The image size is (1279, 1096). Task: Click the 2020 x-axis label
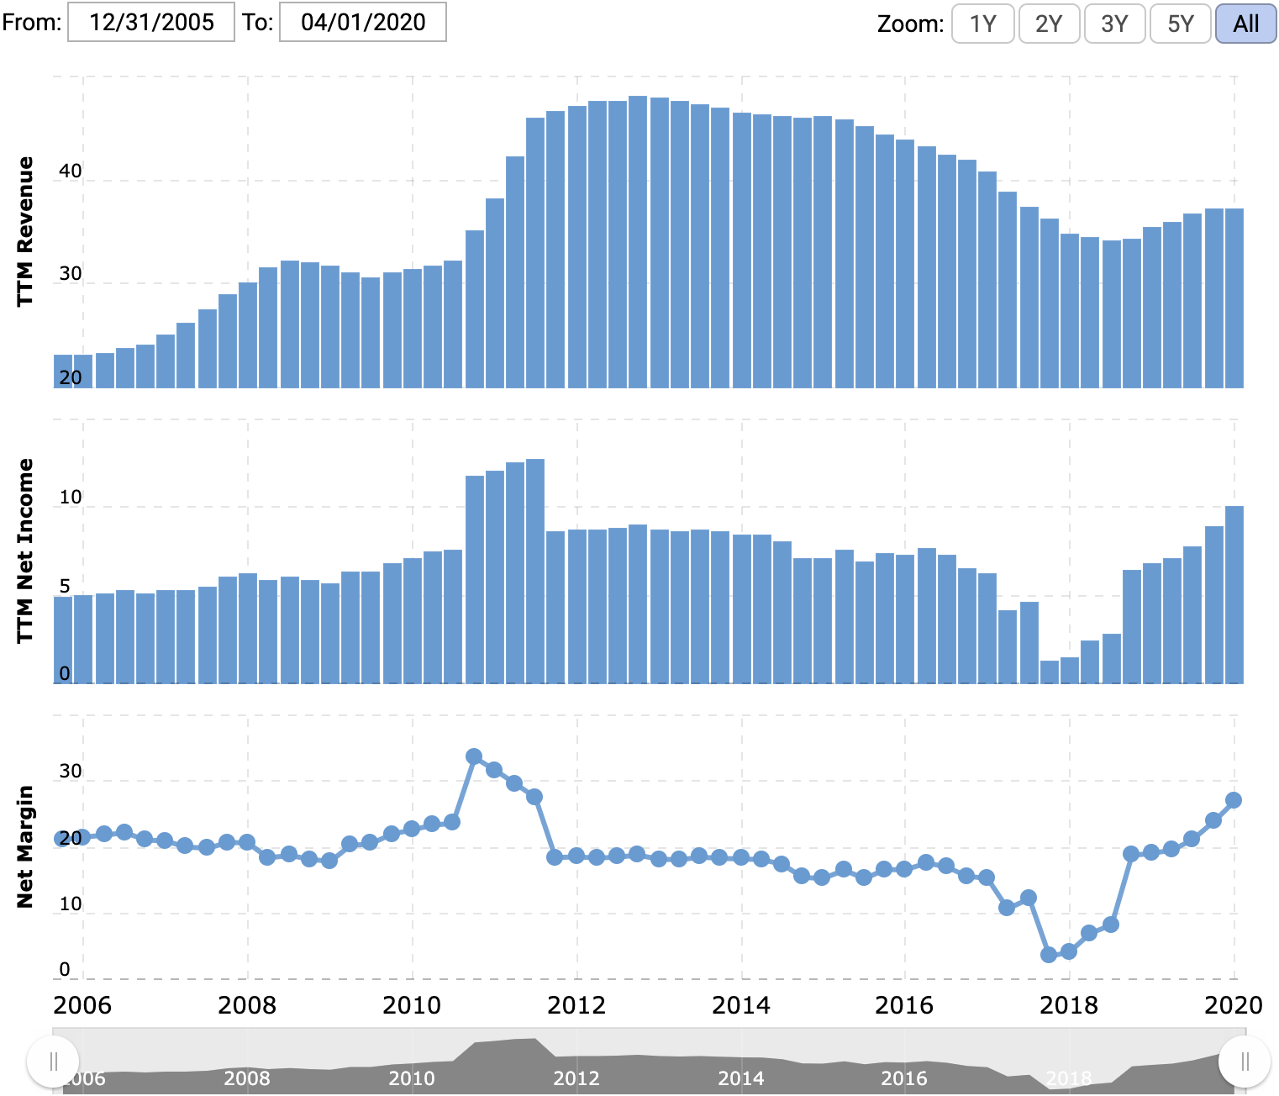[1234, 1005]
